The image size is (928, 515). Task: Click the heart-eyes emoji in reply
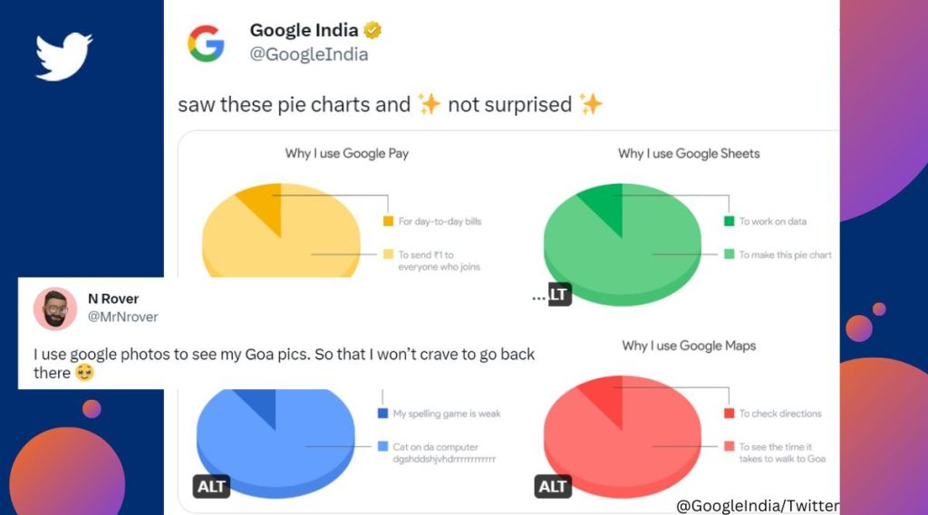tap(84, 373)
